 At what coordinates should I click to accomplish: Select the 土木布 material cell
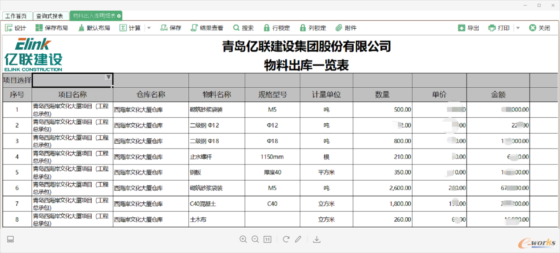point(217,219)
